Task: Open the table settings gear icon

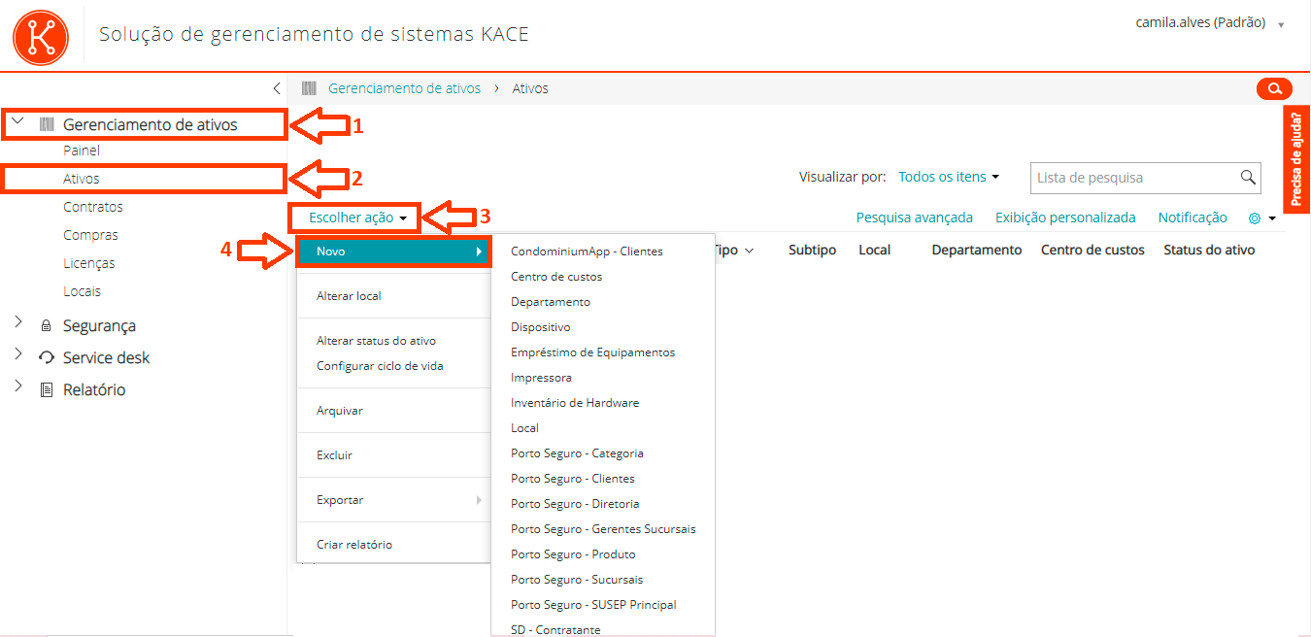Action: click(x=1254, y=218)
